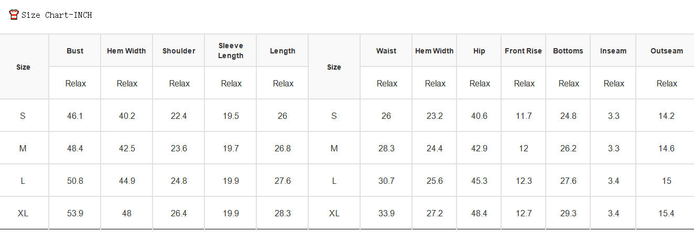Click the Front Rise column header
This screenshot has width=694, height=232.
pos(523,51)
